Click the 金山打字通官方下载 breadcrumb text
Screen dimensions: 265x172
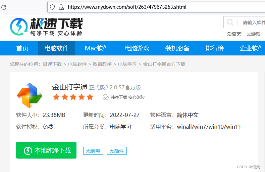click(x=164, y=64)
